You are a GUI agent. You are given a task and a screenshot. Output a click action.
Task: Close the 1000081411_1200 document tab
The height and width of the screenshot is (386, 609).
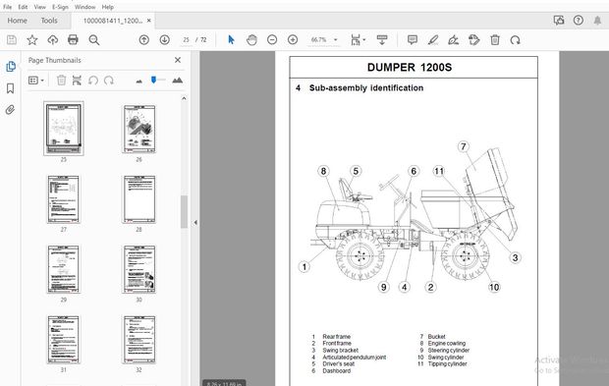148,21
